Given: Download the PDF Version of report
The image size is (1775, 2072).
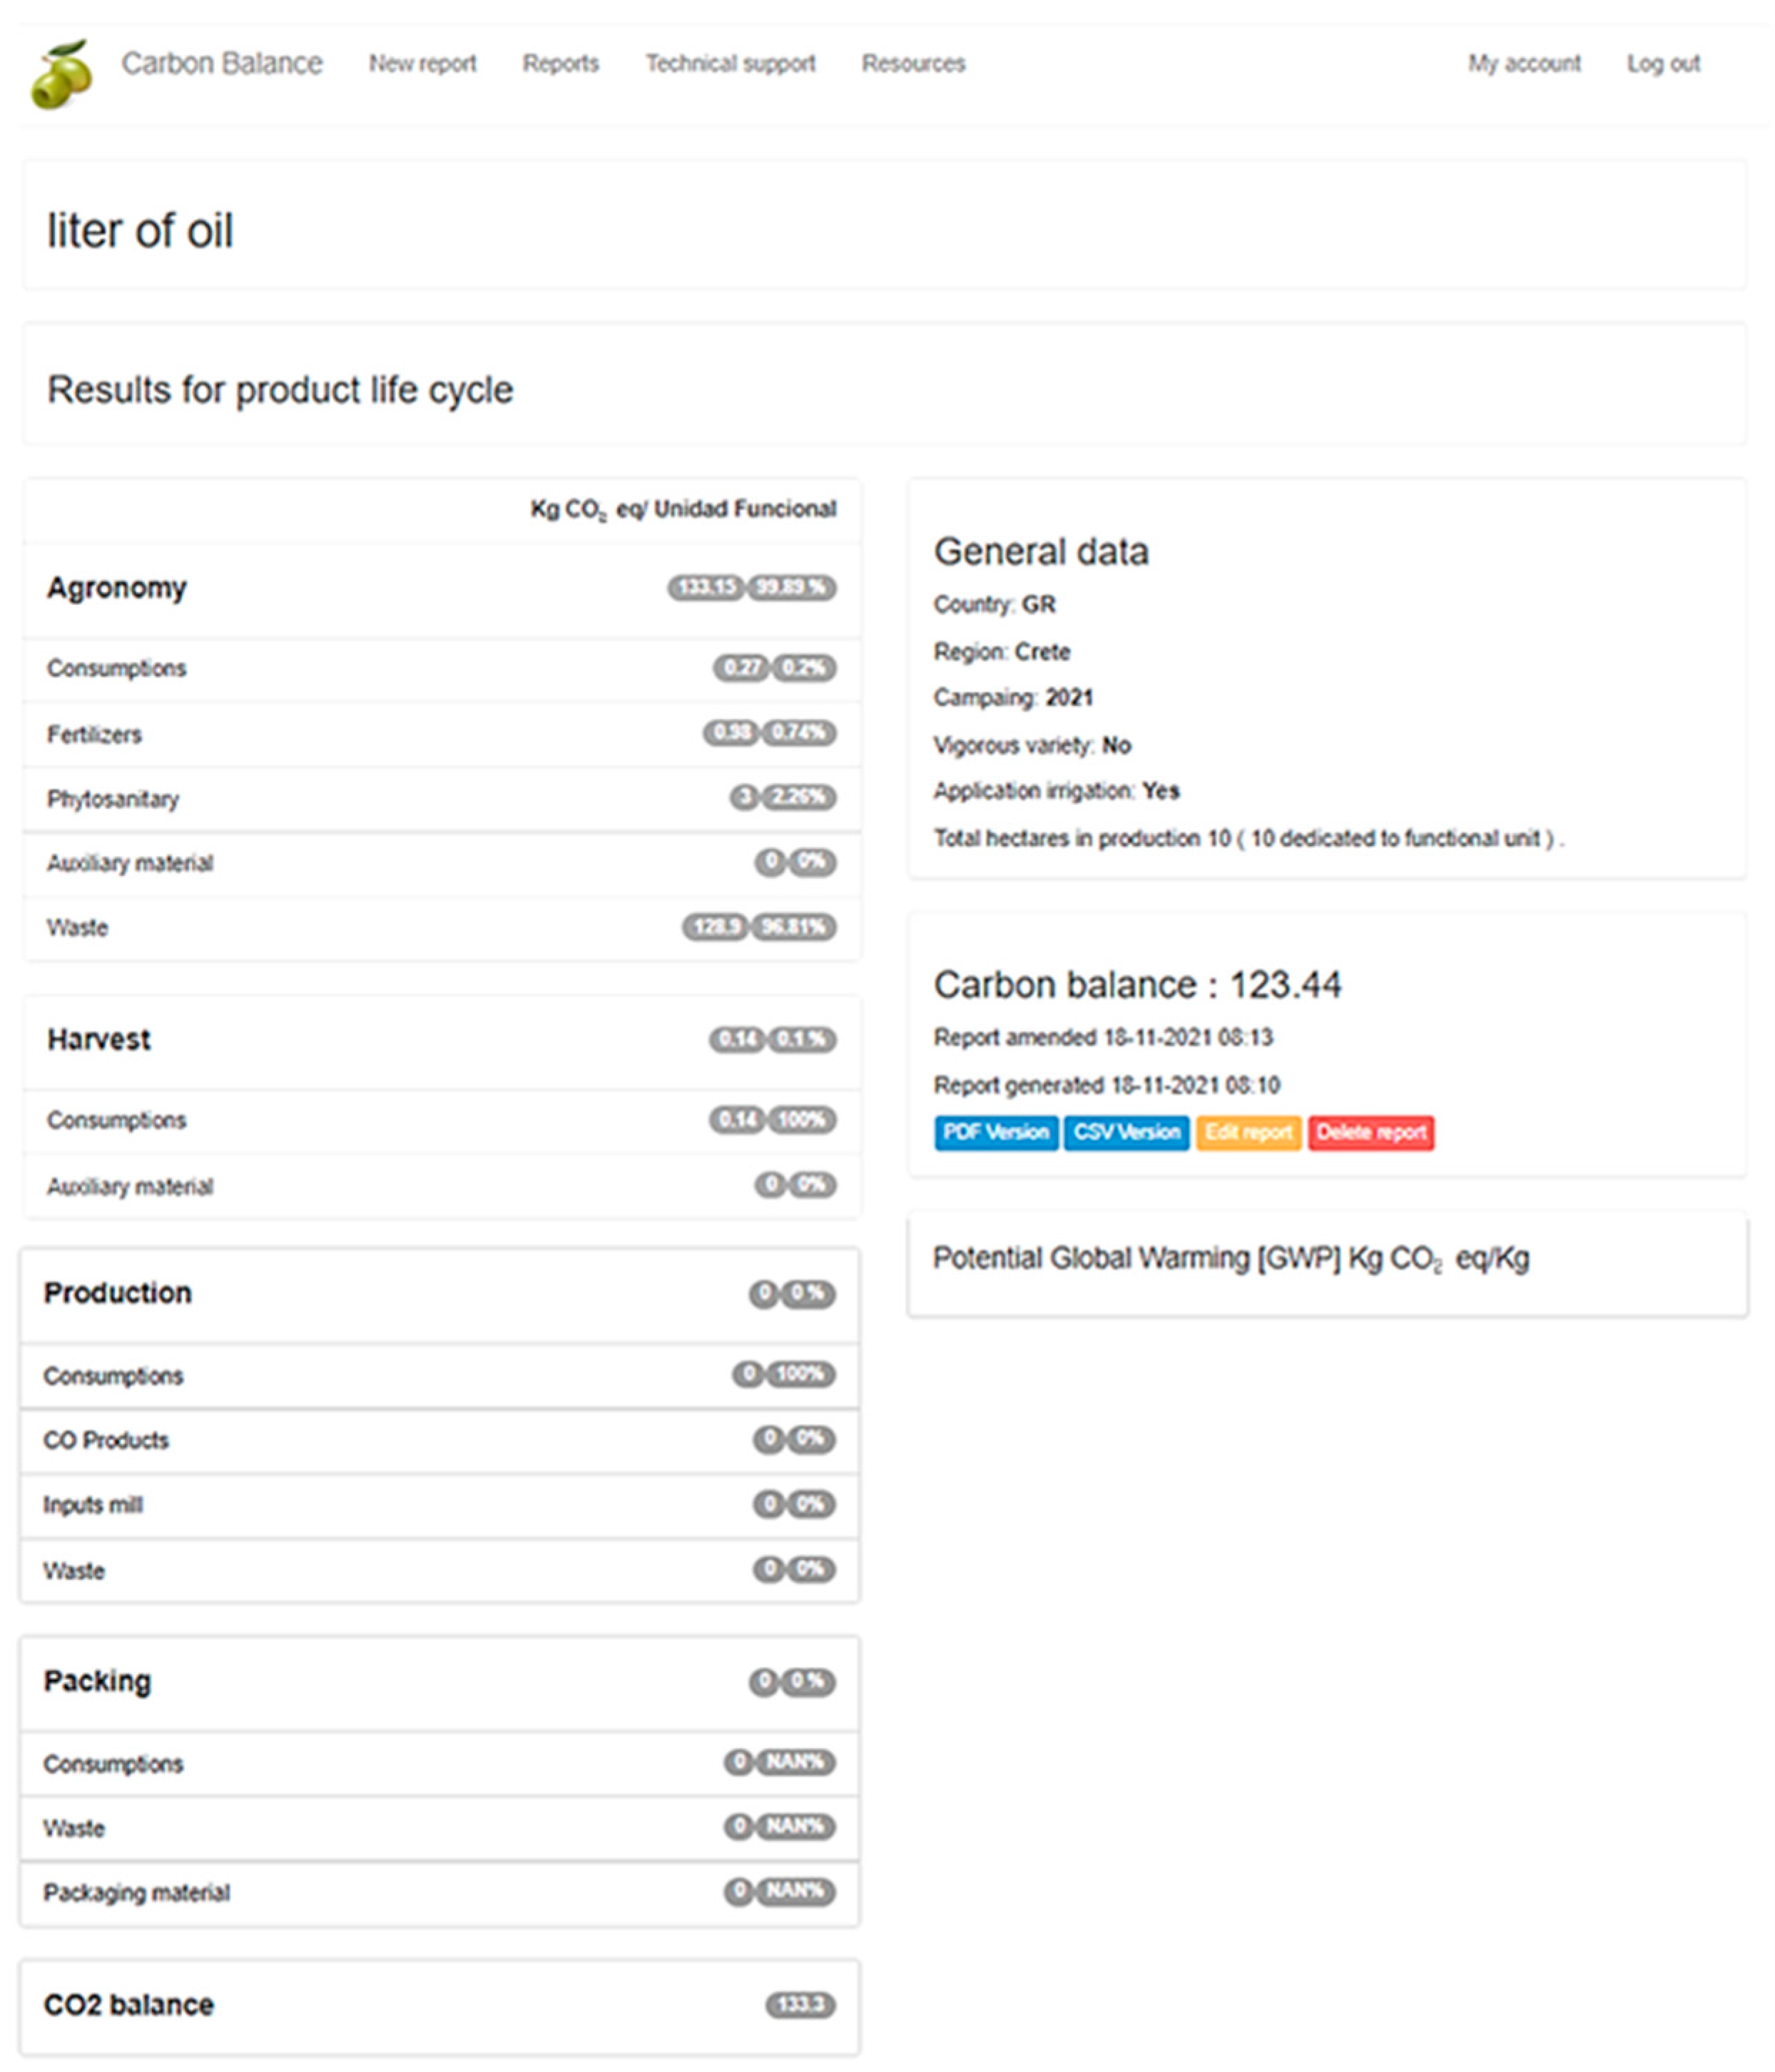Looking at the screenshot, I should click(x=995, y=1132).
